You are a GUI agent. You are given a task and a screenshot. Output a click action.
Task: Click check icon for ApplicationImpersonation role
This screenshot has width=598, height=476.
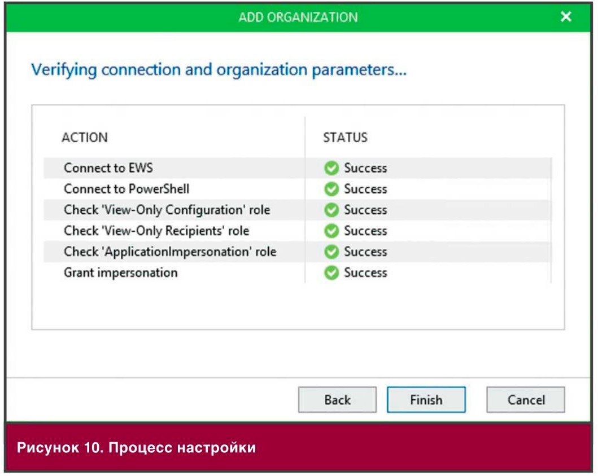pos(331,252)
